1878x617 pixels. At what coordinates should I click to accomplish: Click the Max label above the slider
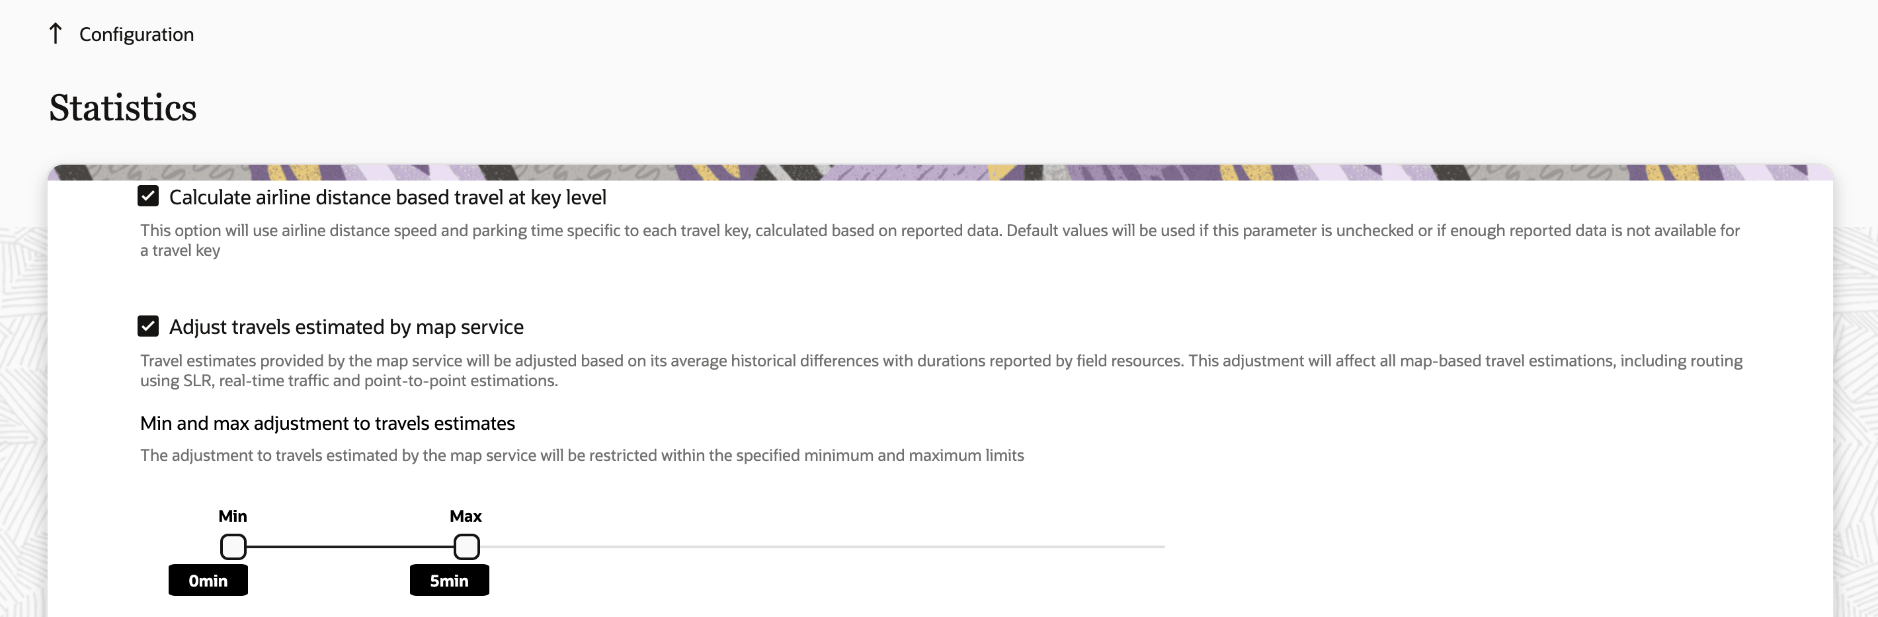[x=465, y=516]
